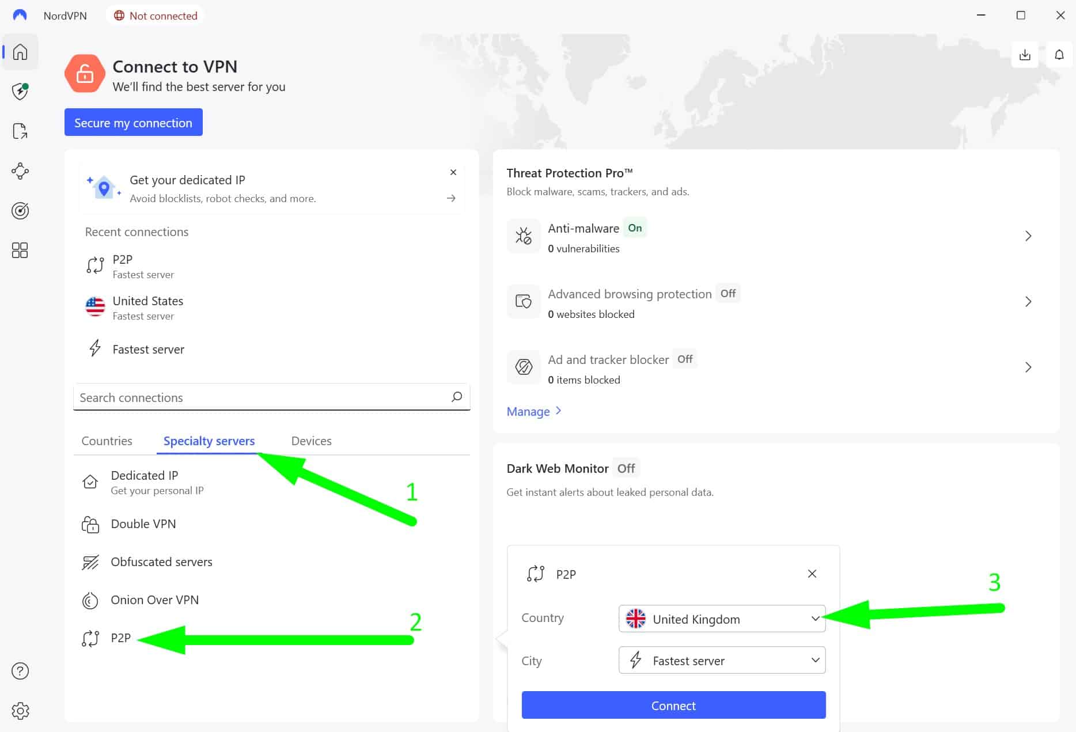Toggle Advanced browsing protection Off badge
The width and height of the screenshot is (1076, 732).
click(x=728, y=293)
